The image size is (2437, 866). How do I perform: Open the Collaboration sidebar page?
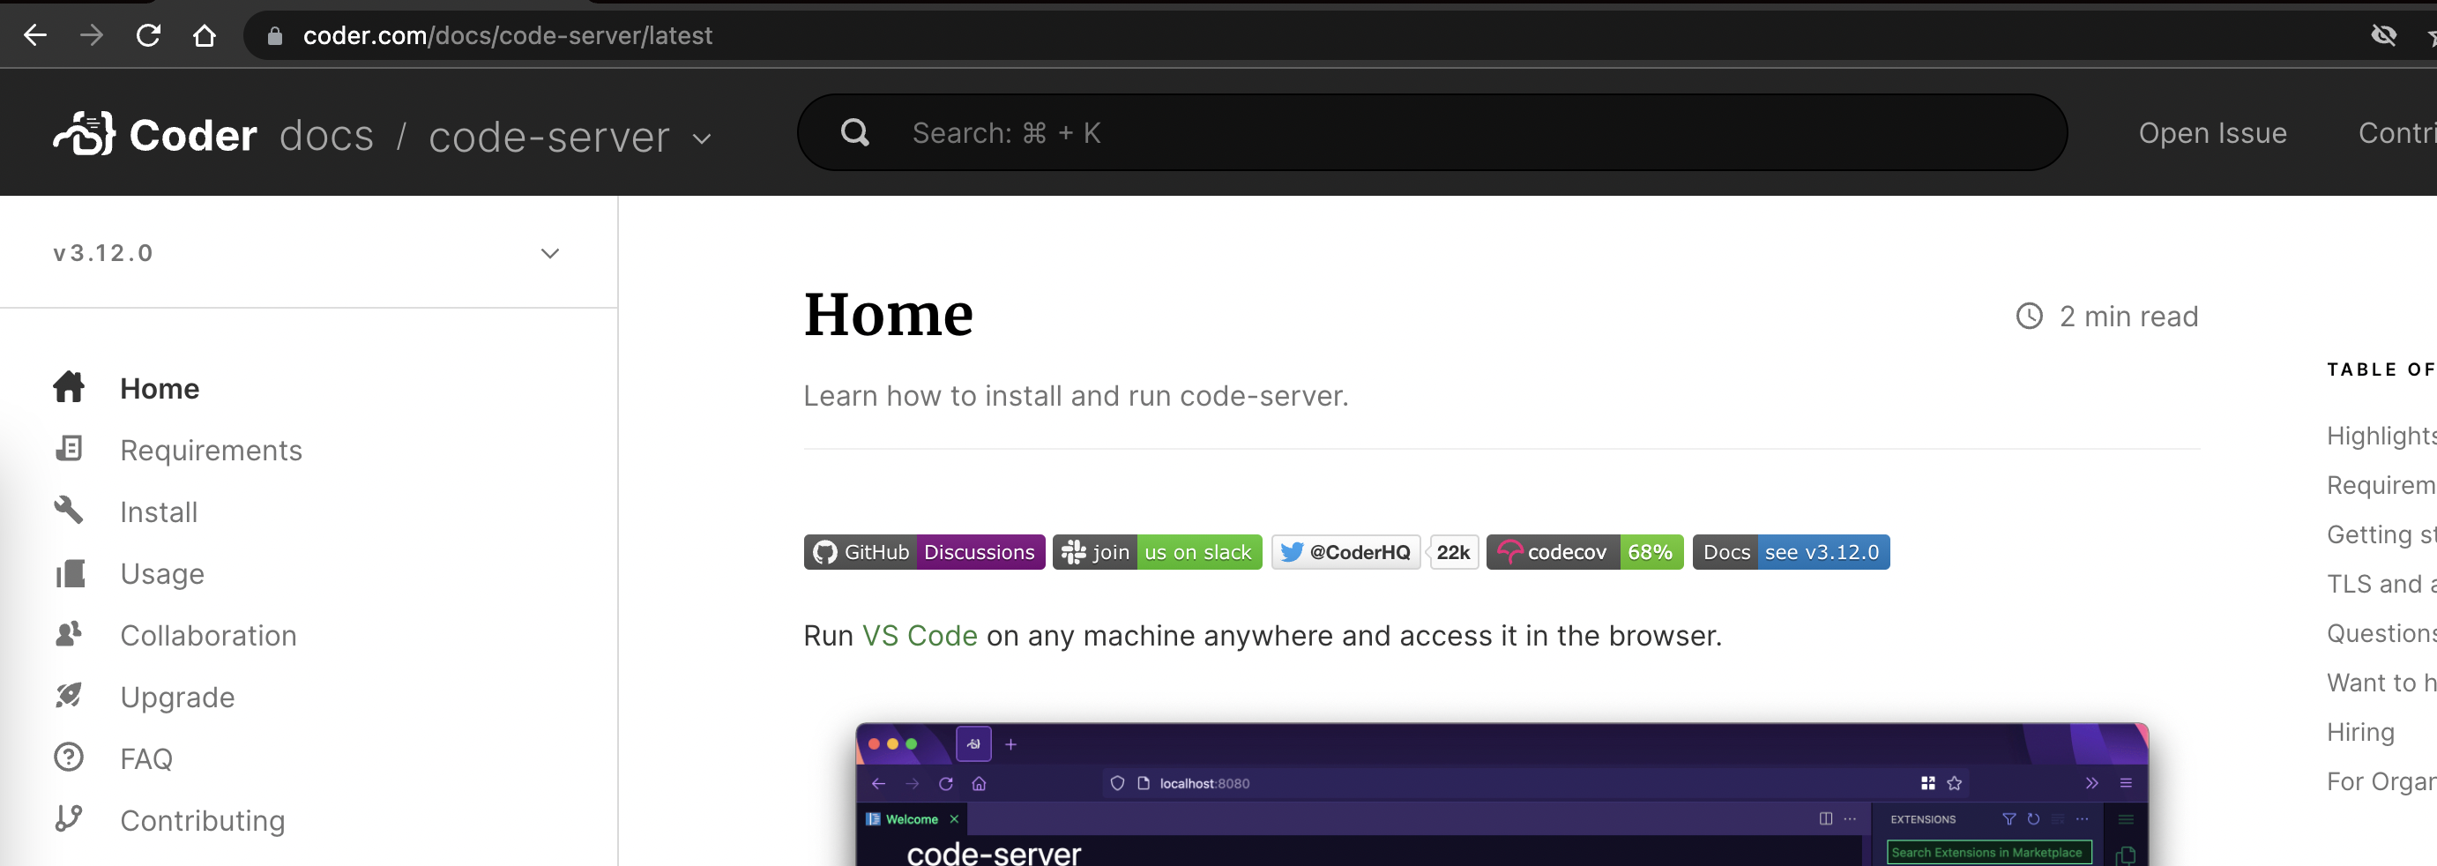[208, 635]
